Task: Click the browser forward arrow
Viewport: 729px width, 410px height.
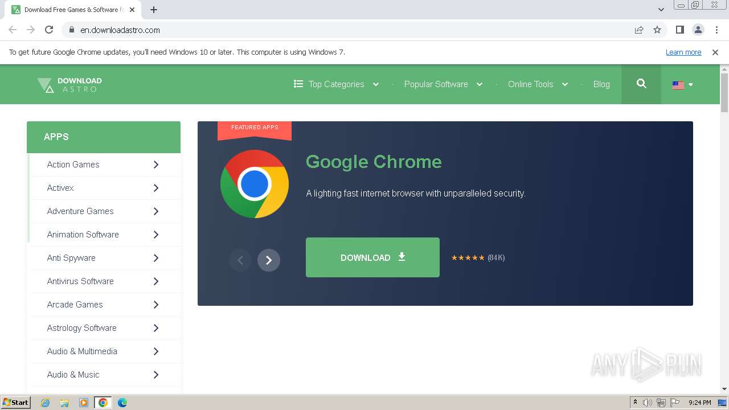Action: point(31,30)
